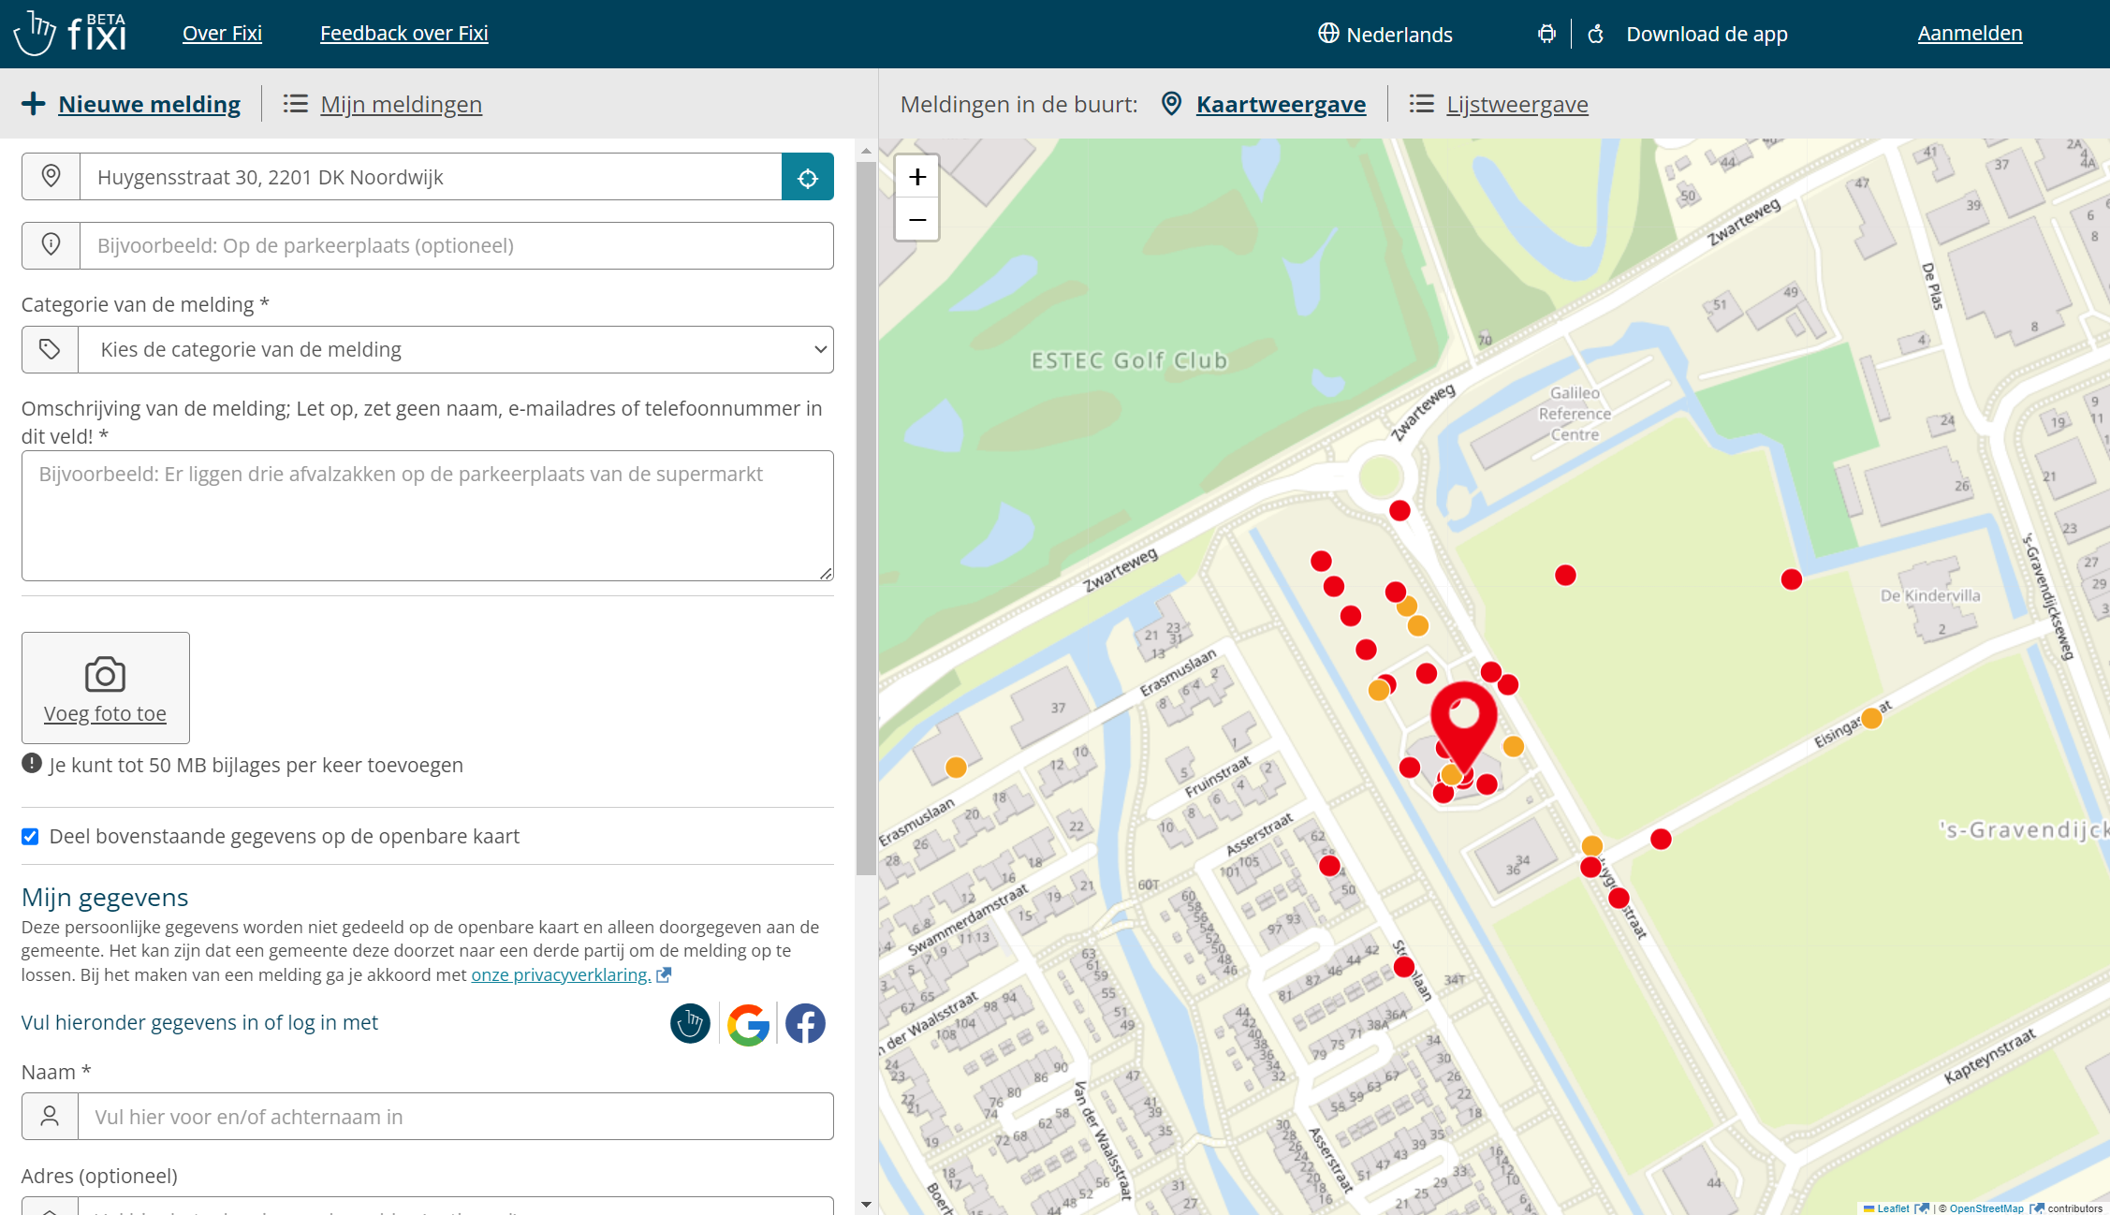2110x1215 pixels.
Task: Click the Lijstweergave list icon
Action: (1422, 104)
